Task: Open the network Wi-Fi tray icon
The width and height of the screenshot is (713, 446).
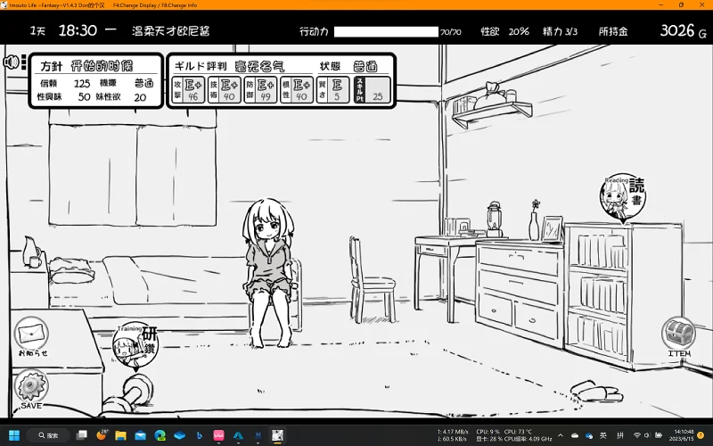Action: pos(637,435)
